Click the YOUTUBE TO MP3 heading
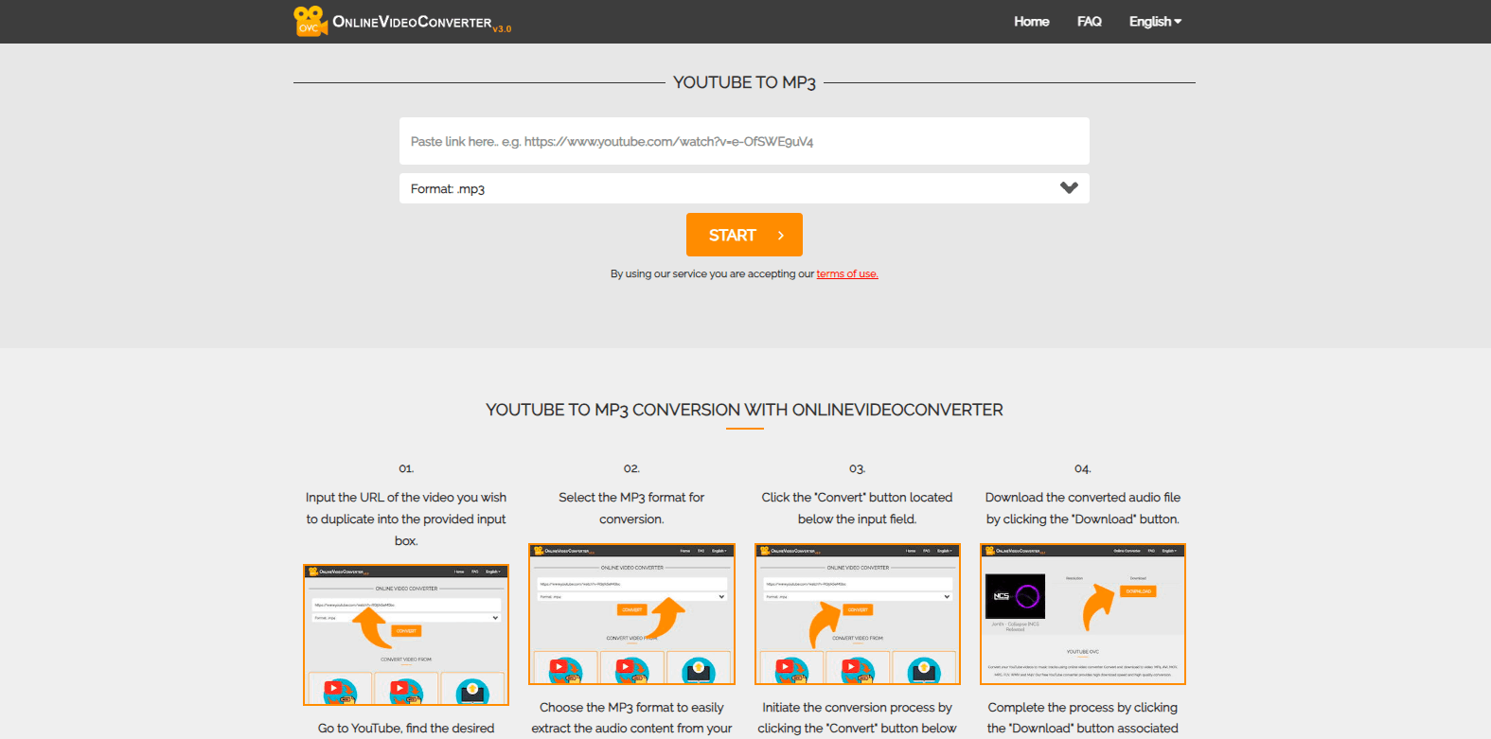The image size is (1491, 739). tap(744, 82)
